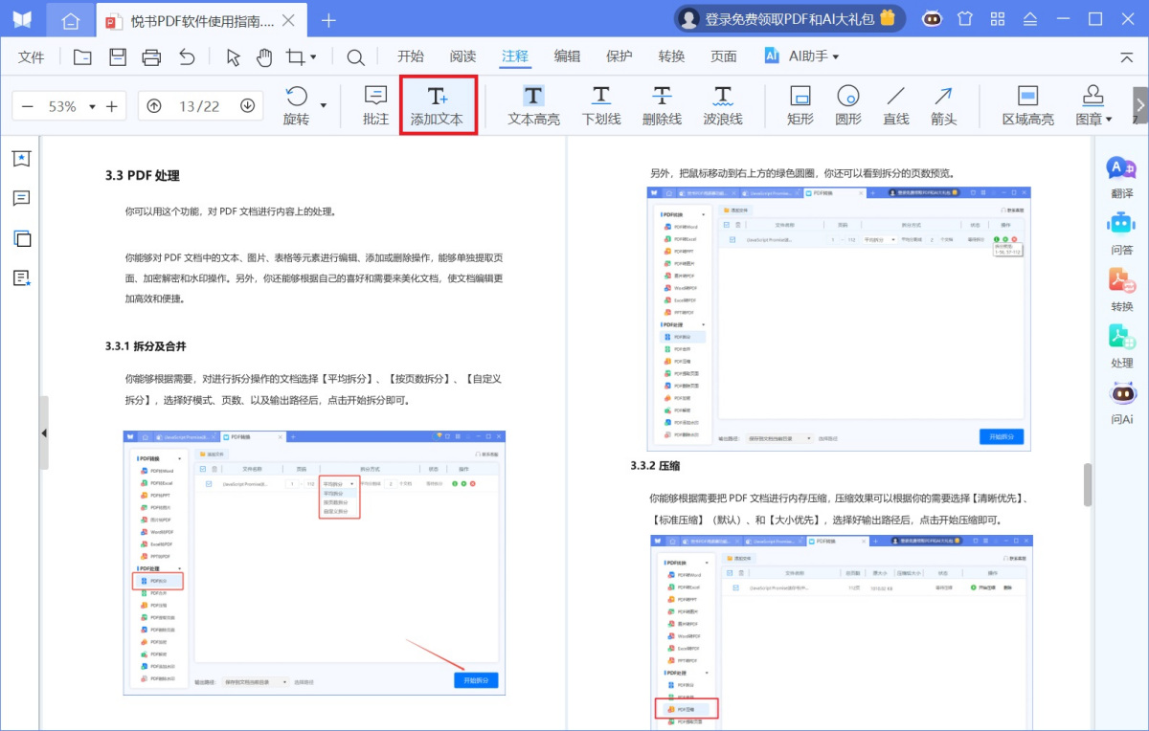Image resolution: width=1149 pixels, height=731 pixels.
Task: Select the 箭头 arrow annotation tool
Action: click(943, 103)
